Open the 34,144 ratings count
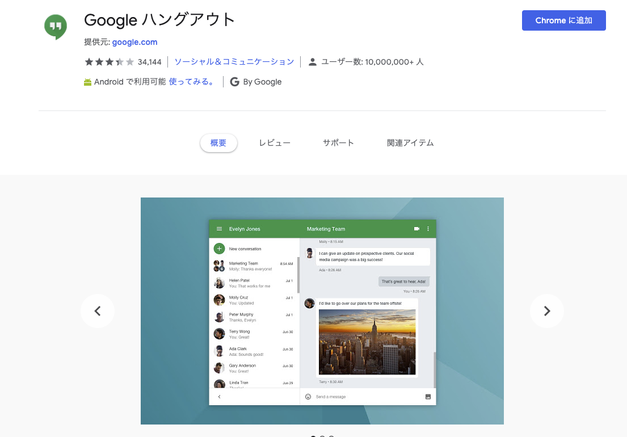 coord(150,62)
